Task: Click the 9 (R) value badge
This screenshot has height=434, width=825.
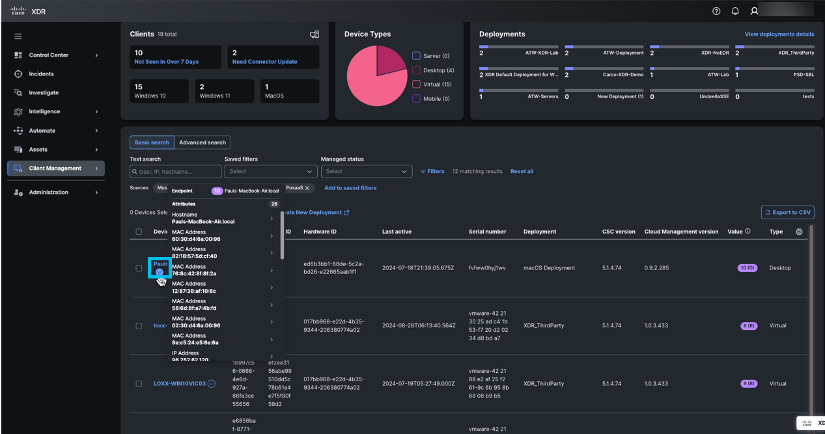Action: click(x=749, y=384)
